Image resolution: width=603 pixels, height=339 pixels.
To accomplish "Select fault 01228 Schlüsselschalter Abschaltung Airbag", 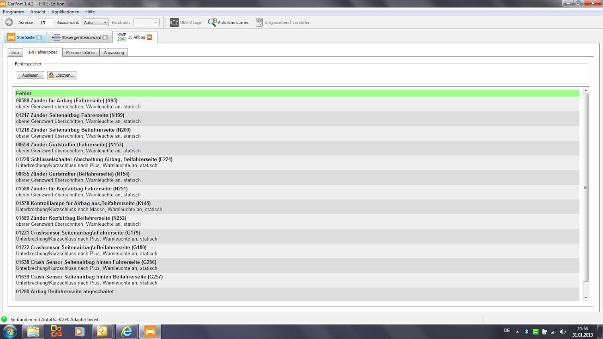I will tap(94, 159).
